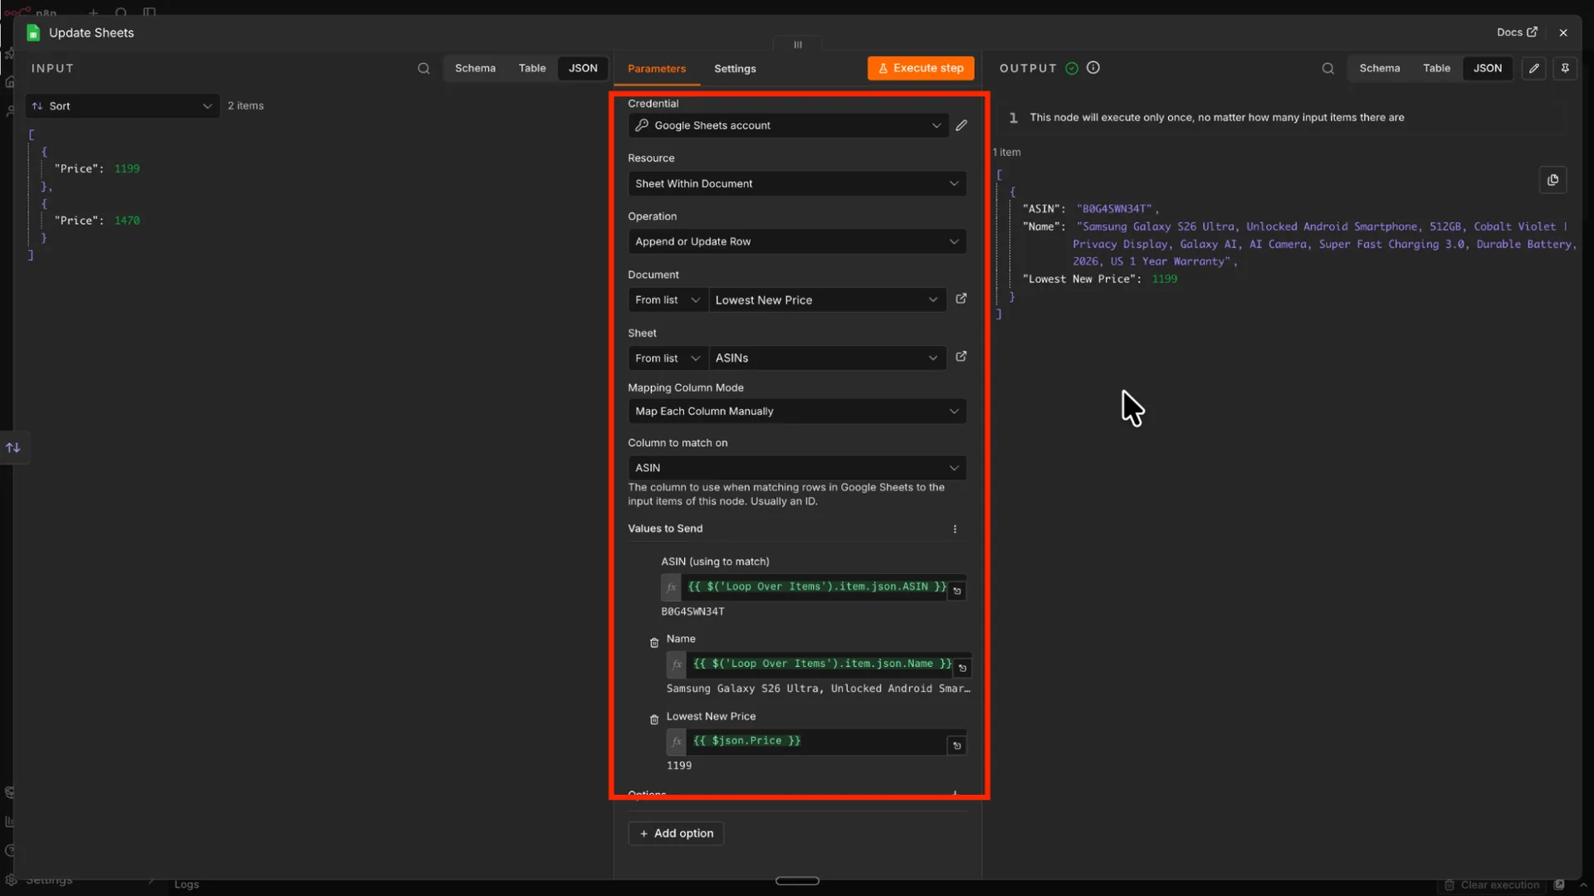Select the output JSON view tab
This screenshot has height=896, width=1594.
pyautogui.click(x=1487, y=68)
